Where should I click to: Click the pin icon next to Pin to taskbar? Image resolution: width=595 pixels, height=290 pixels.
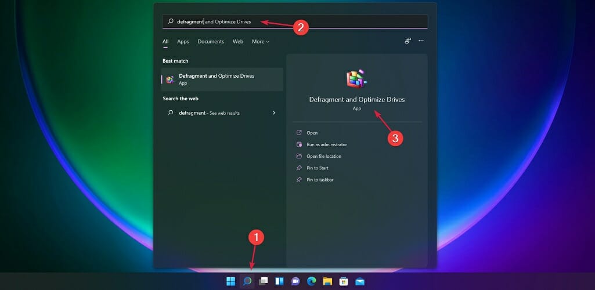[x=299, y=180]
